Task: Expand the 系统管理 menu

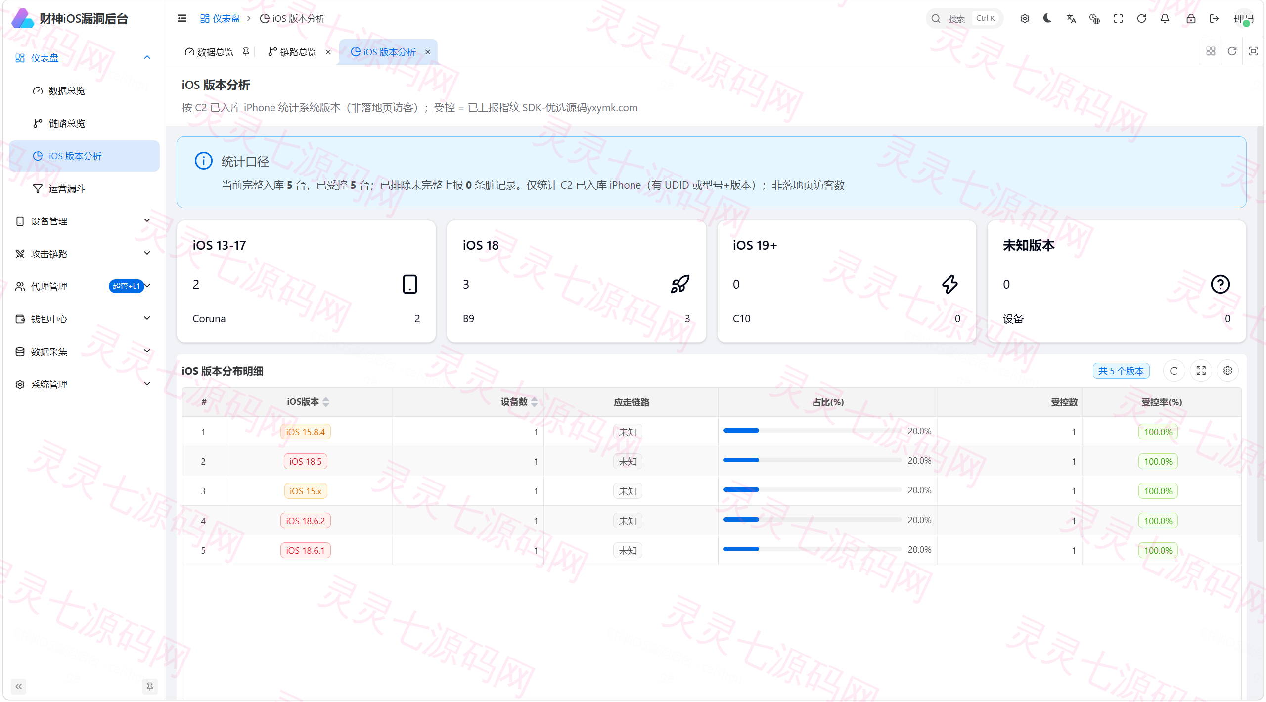Action: click(84, 384)
